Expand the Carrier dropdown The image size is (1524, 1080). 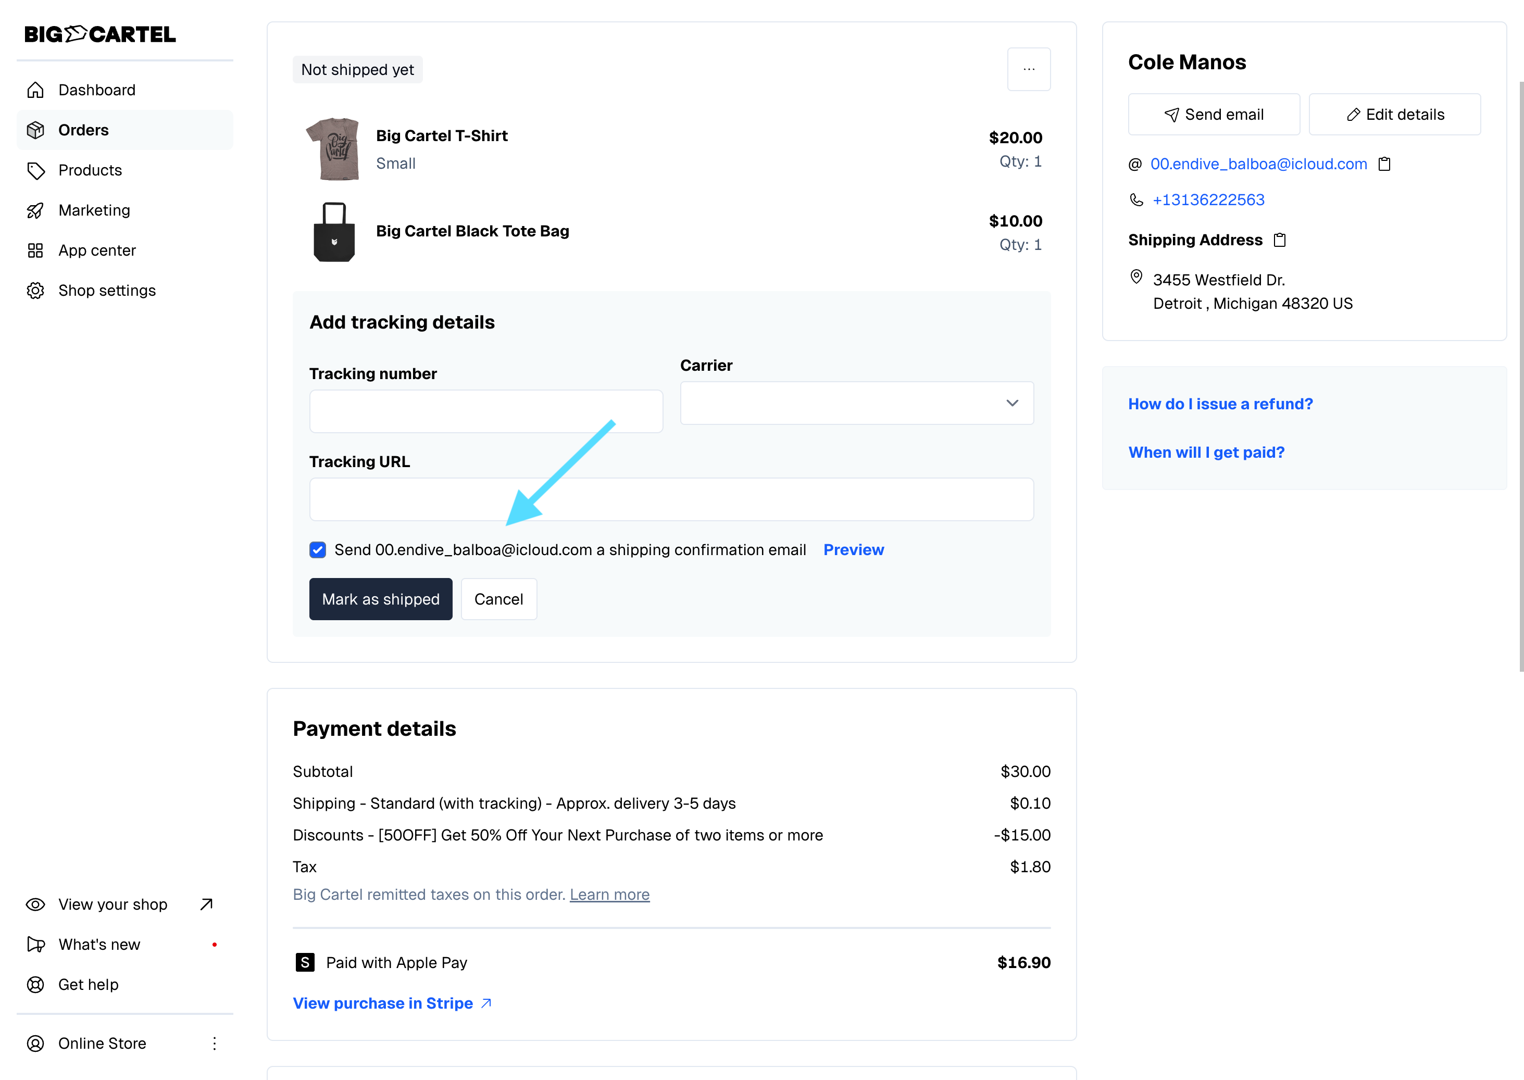[x=856, y=403]
